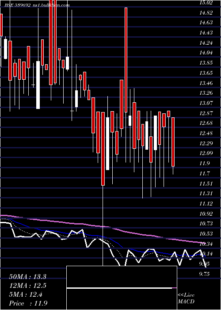Click the <<Live MACD label
Screen dimensions: 221x310
186,298
